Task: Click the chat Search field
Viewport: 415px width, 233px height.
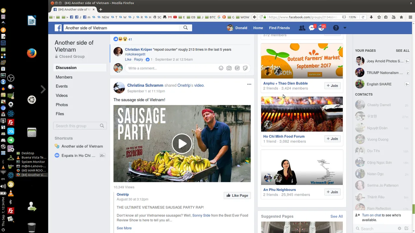Action: point(376,228)
